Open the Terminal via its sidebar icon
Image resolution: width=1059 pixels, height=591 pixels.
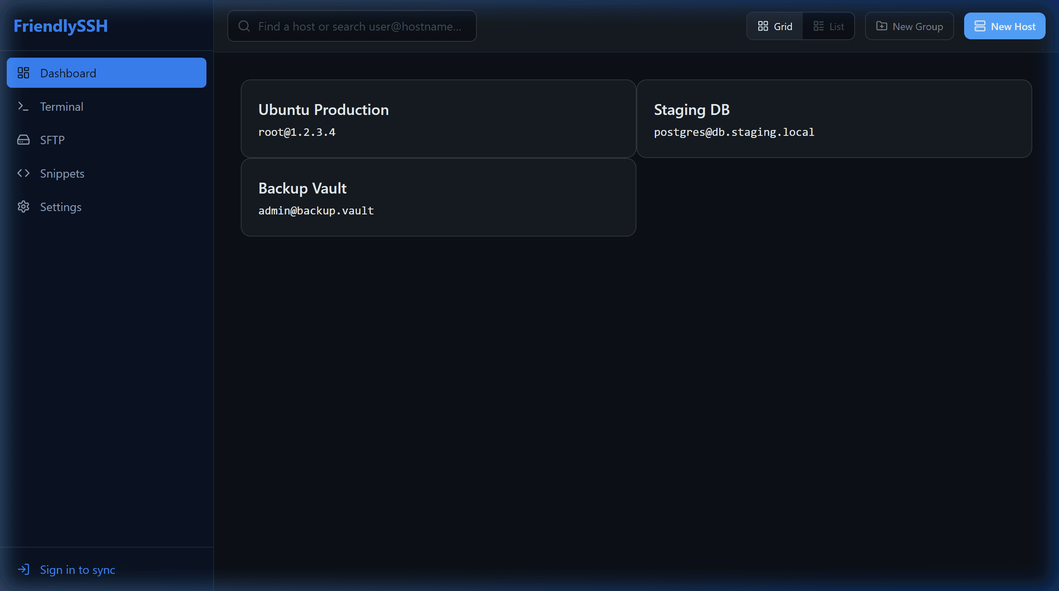[x=24, y=106]
